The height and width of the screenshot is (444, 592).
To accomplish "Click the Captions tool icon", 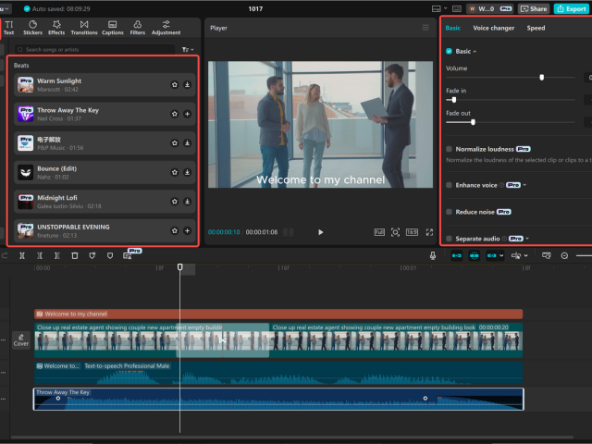I will [x=112, y=27].
